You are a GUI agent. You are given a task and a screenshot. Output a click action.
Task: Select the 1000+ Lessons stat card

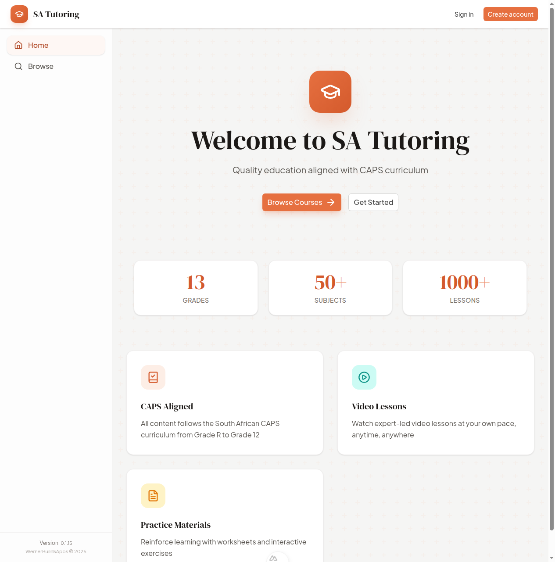[465, 288]
